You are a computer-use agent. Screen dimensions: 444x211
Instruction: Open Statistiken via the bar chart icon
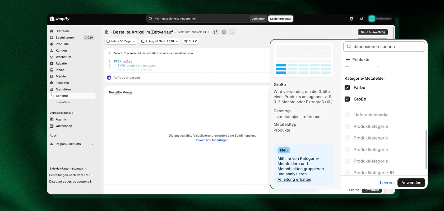coord(52,89)
